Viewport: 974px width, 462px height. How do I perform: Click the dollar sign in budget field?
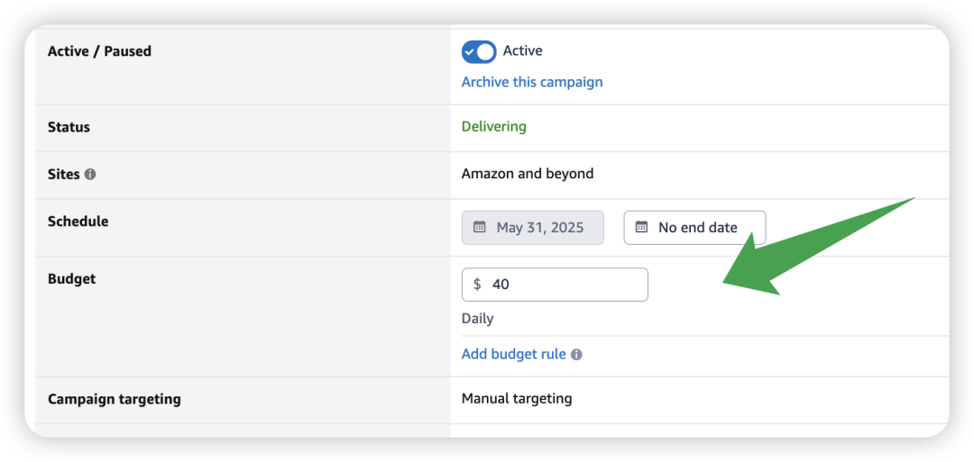[477, 285]
